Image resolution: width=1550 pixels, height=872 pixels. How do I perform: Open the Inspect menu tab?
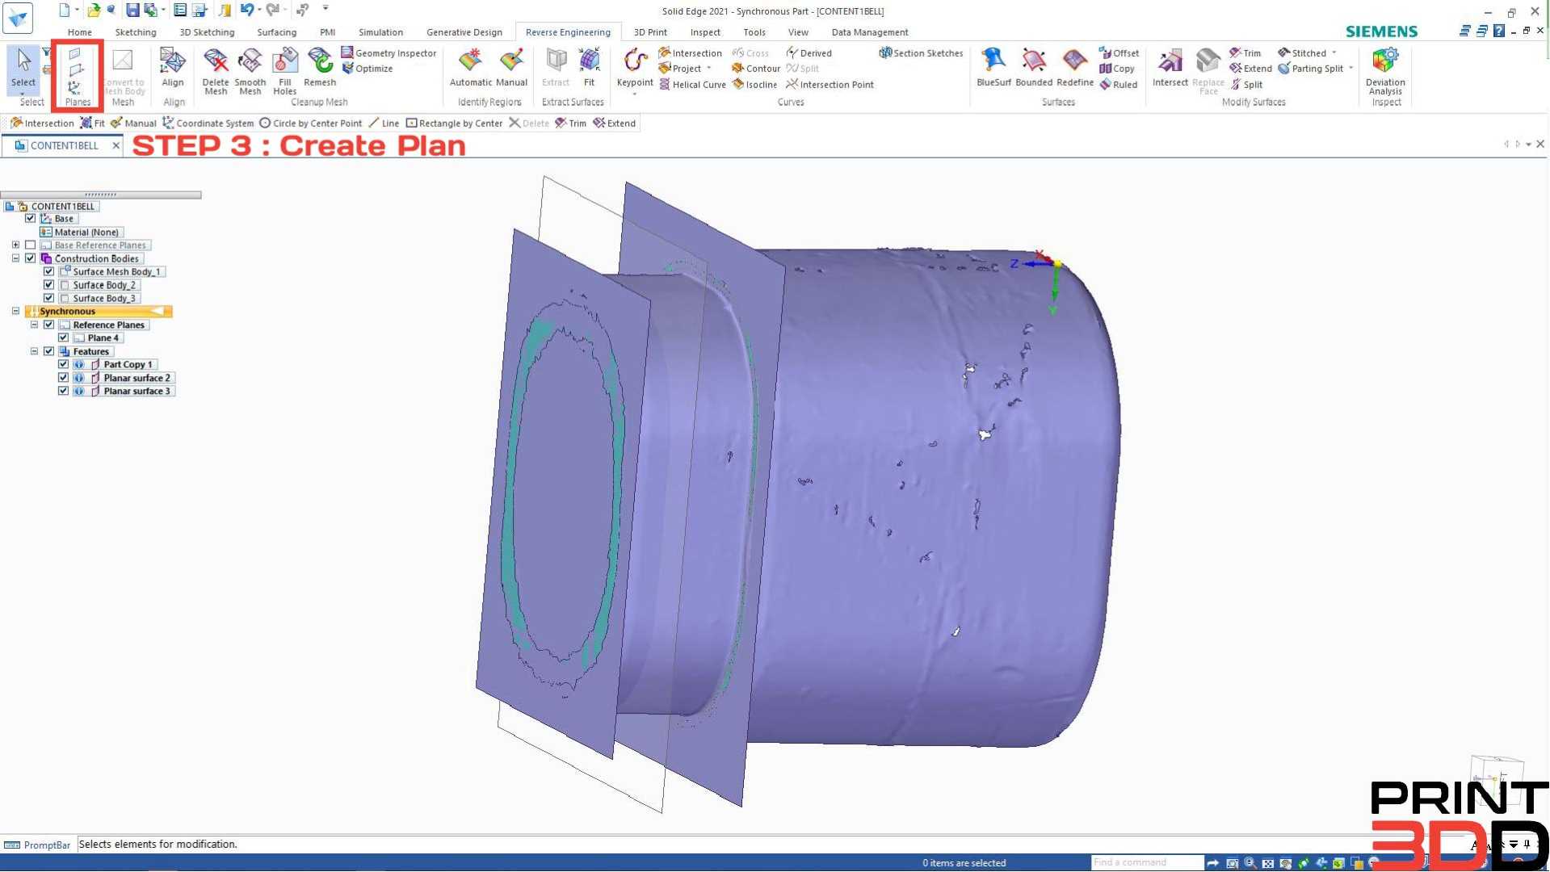click(704, 32)
